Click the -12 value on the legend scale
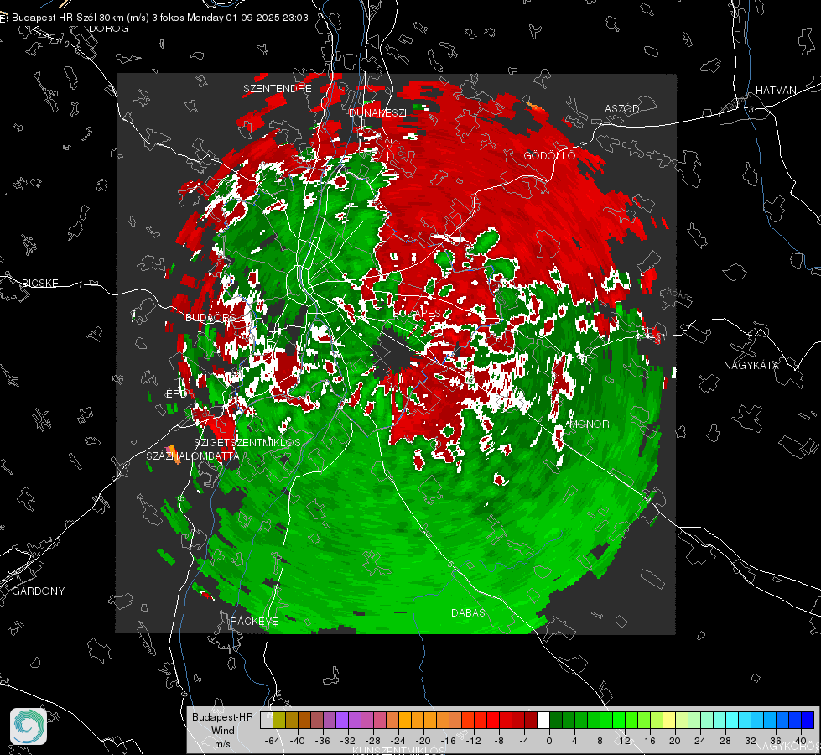Image resolution: width=821 pixels, height=755 pixels. tap(473, 741)
